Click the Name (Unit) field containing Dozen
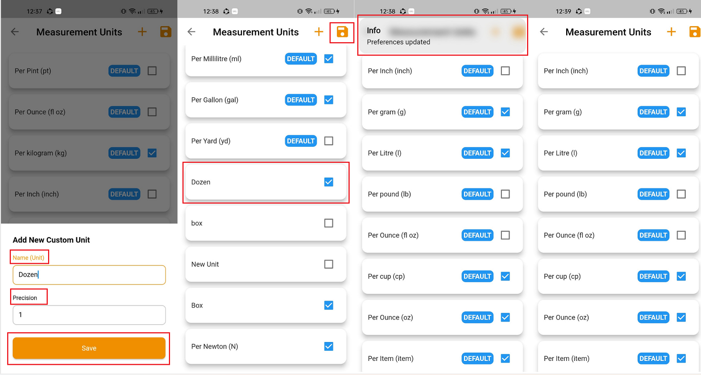The image size is (701, 375). pos(89,274)
